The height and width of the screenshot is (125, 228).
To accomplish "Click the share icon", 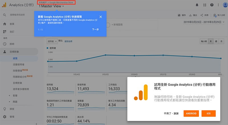I will 201,15.
